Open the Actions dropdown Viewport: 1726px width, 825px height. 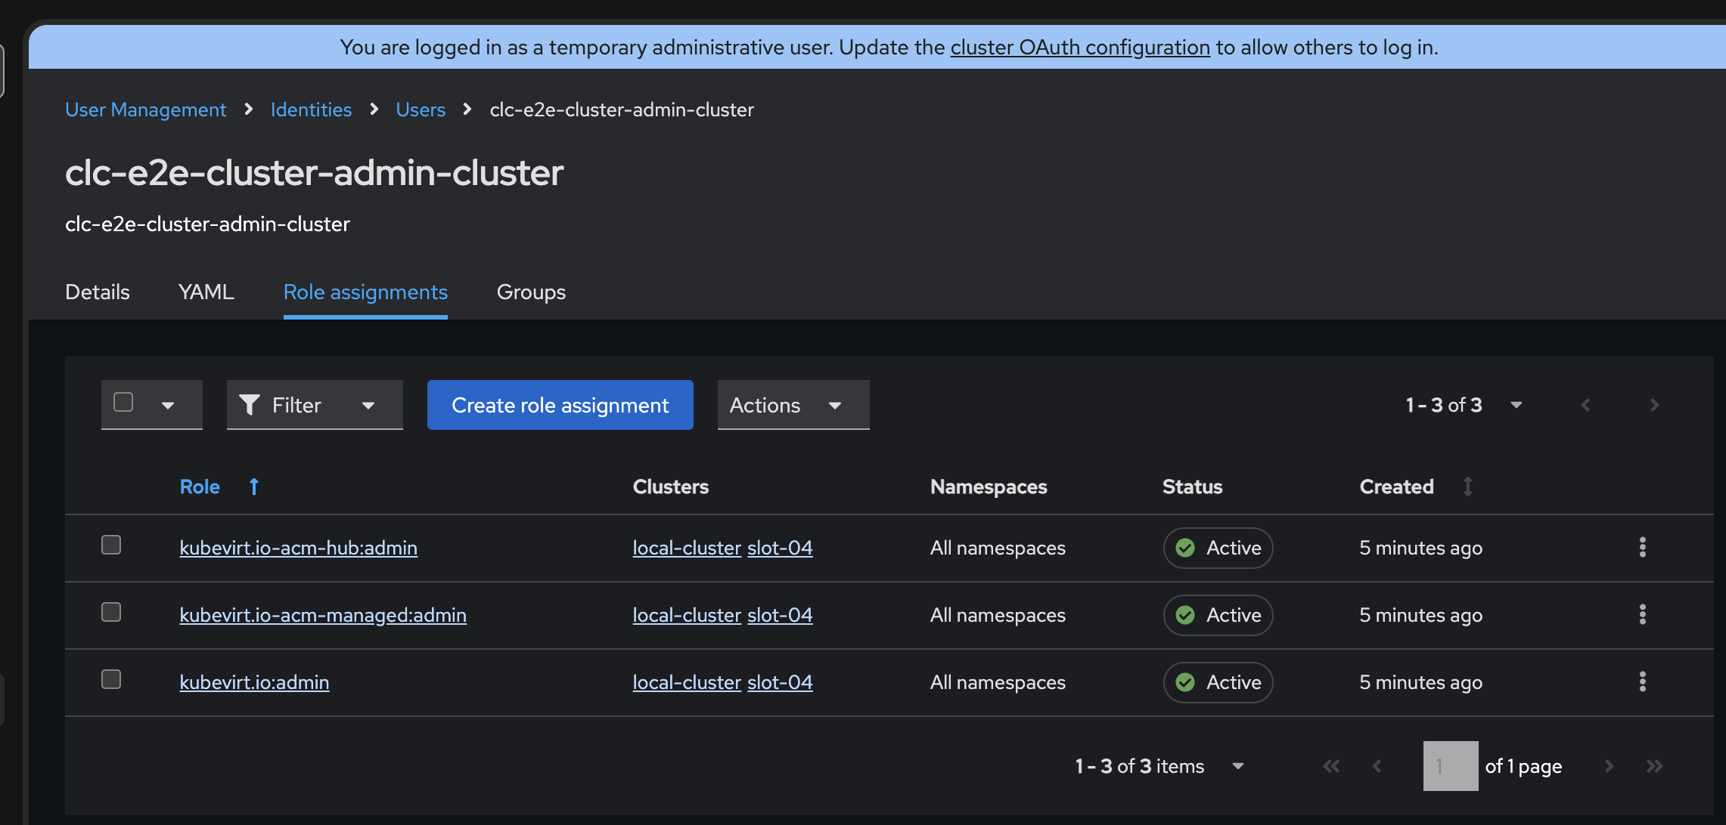tap(793, 405)
